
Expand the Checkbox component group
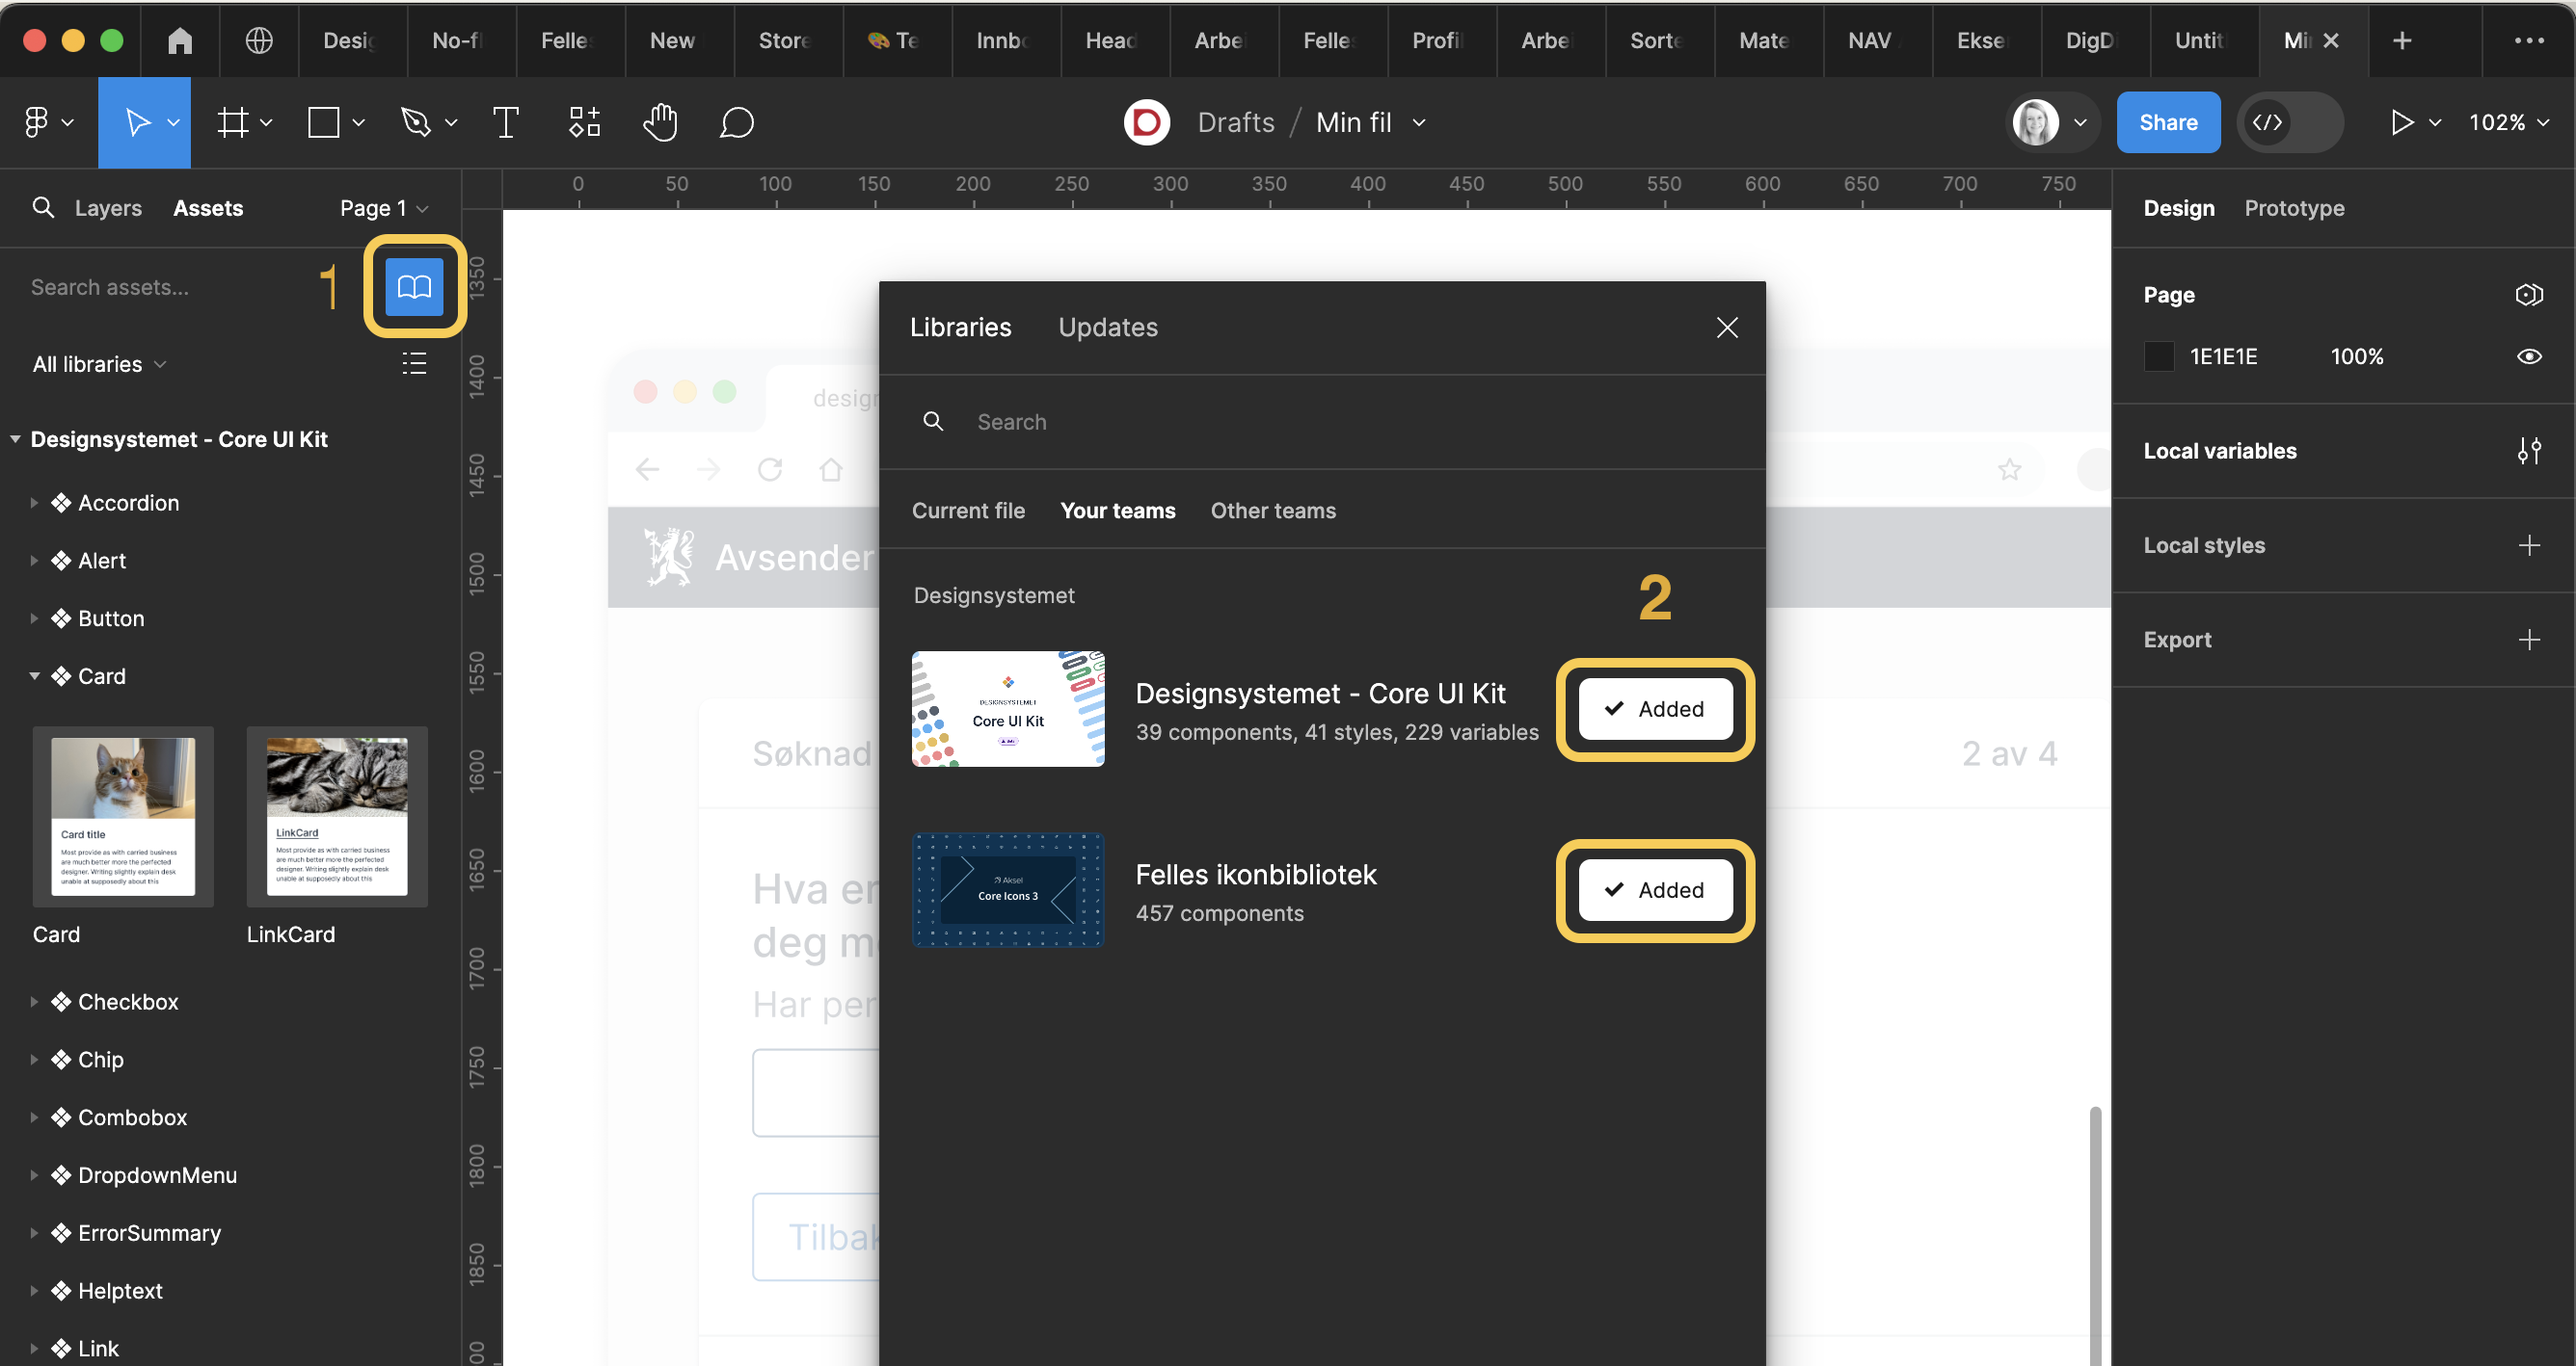33,1002
